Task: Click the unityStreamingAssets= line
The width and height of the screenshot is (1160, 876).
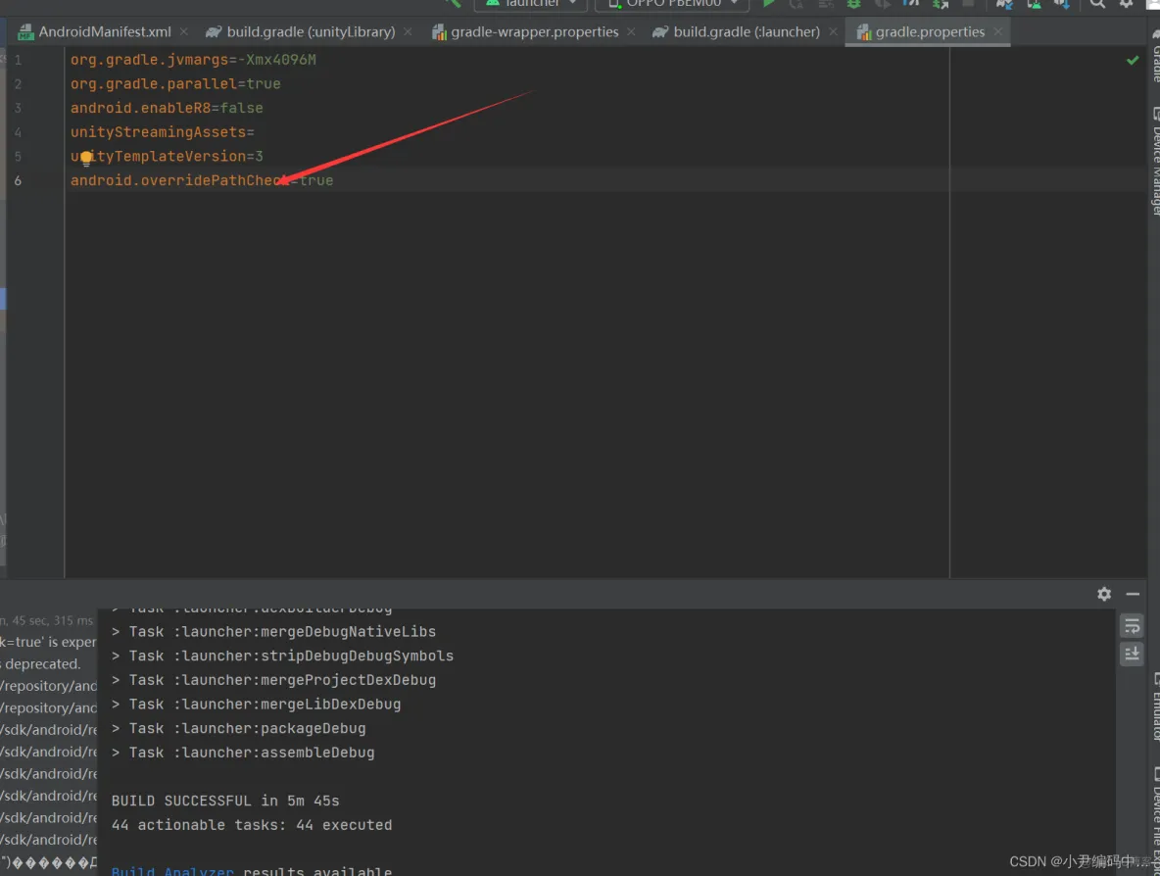Action: [x=162, y=132]
